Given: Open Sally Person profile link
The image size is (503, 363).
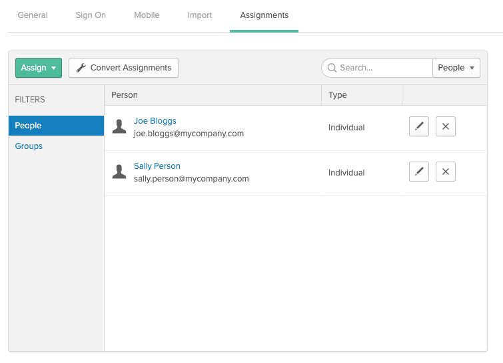Looking at the screenshot, I should (x=157, y=166).
